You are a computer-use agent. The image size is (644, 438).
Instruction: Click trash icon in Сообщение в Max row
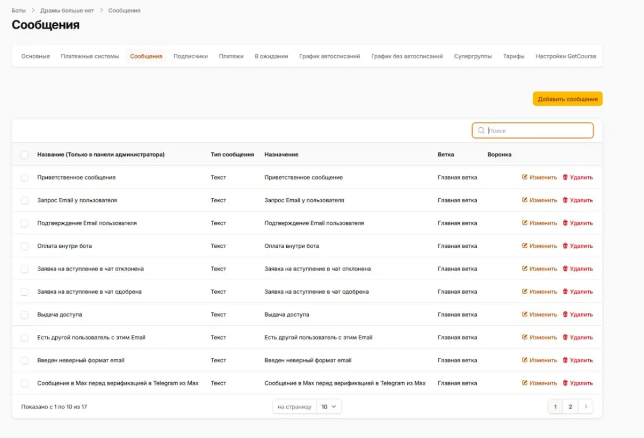(565, 383)
